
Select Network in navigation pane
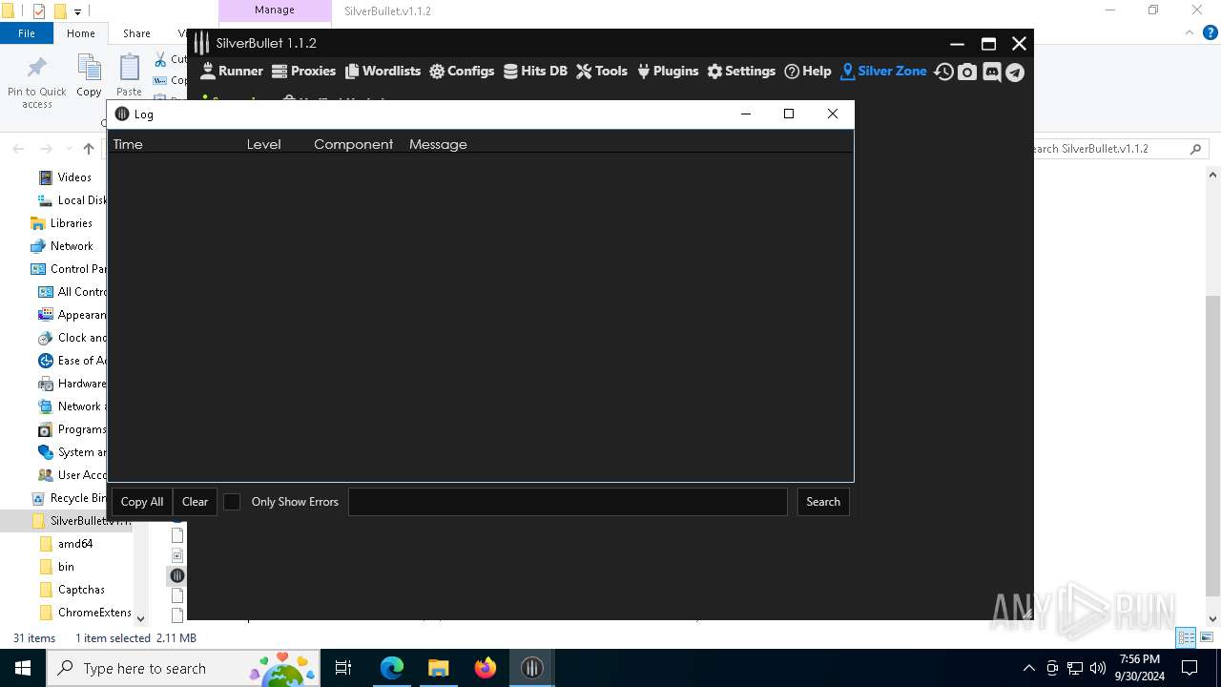pyautogui.click(x=72, y=246)
